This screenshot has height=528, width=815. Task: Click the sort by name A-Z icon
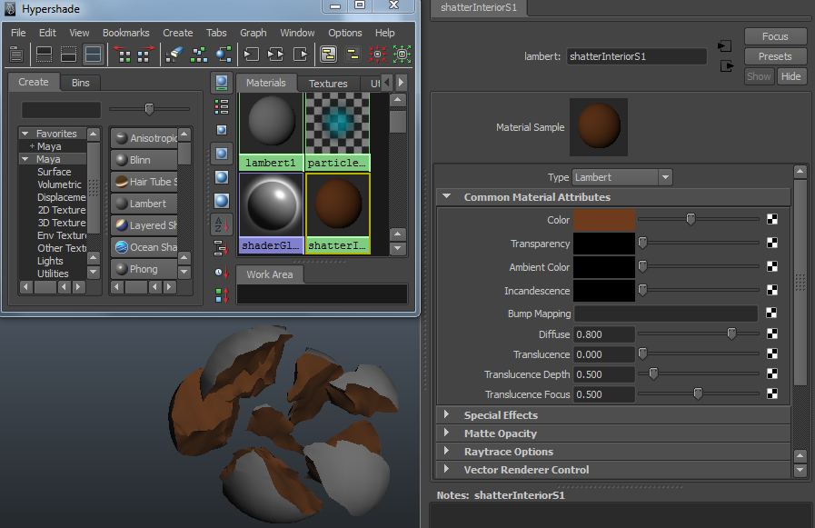coord(221,224)
